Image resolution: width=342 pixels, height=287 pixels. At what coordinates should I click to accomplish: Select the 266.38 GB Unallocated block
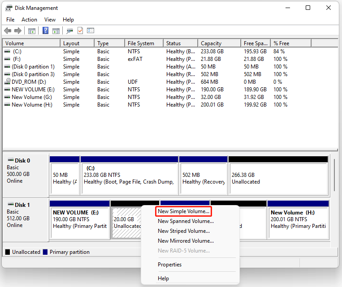click(x=278, y=175)
